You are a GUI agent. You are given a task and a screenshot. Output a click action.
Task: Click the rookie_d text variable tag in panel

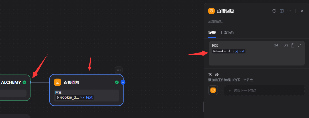[229, 51]
